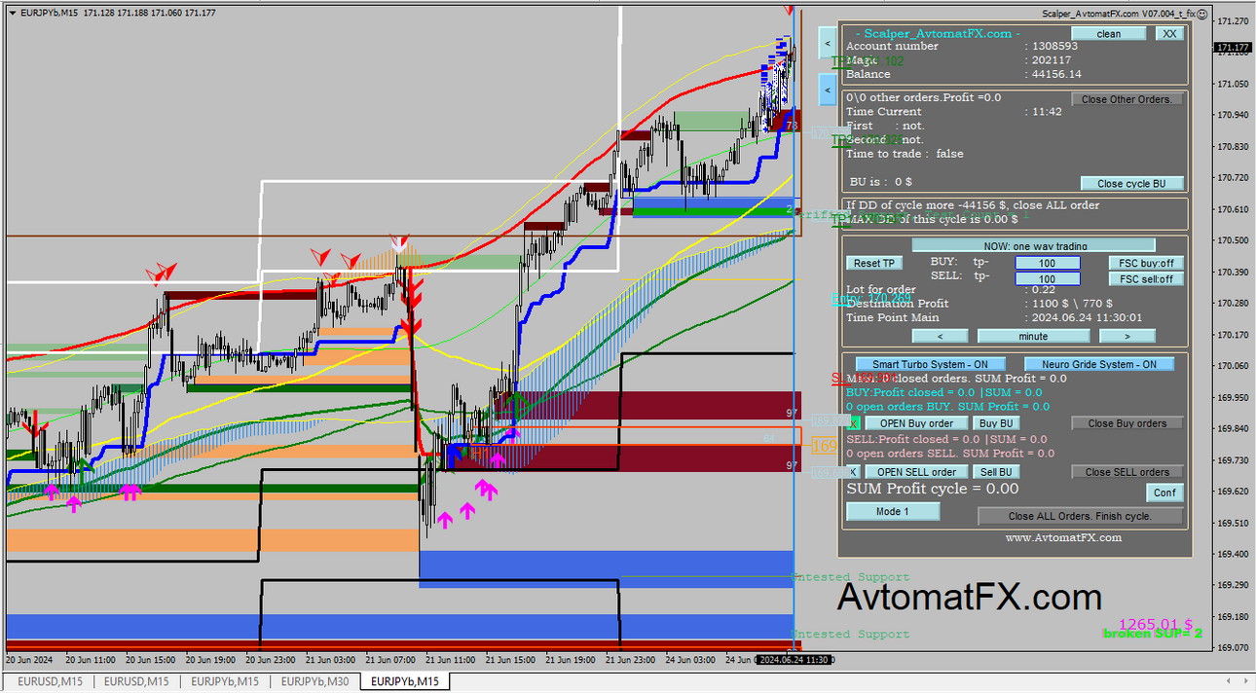1256x693 pixels.
Task: Click '<' button beside Close Other Orders row
Action: (826, 91)
